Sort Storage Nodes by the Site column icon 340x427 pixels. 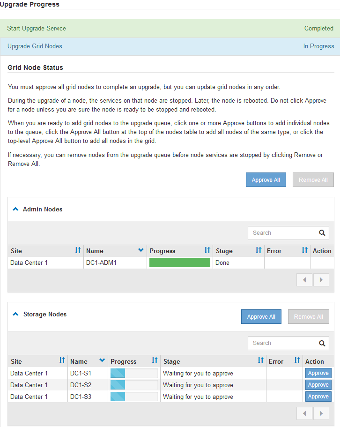(x=62, y=361)
